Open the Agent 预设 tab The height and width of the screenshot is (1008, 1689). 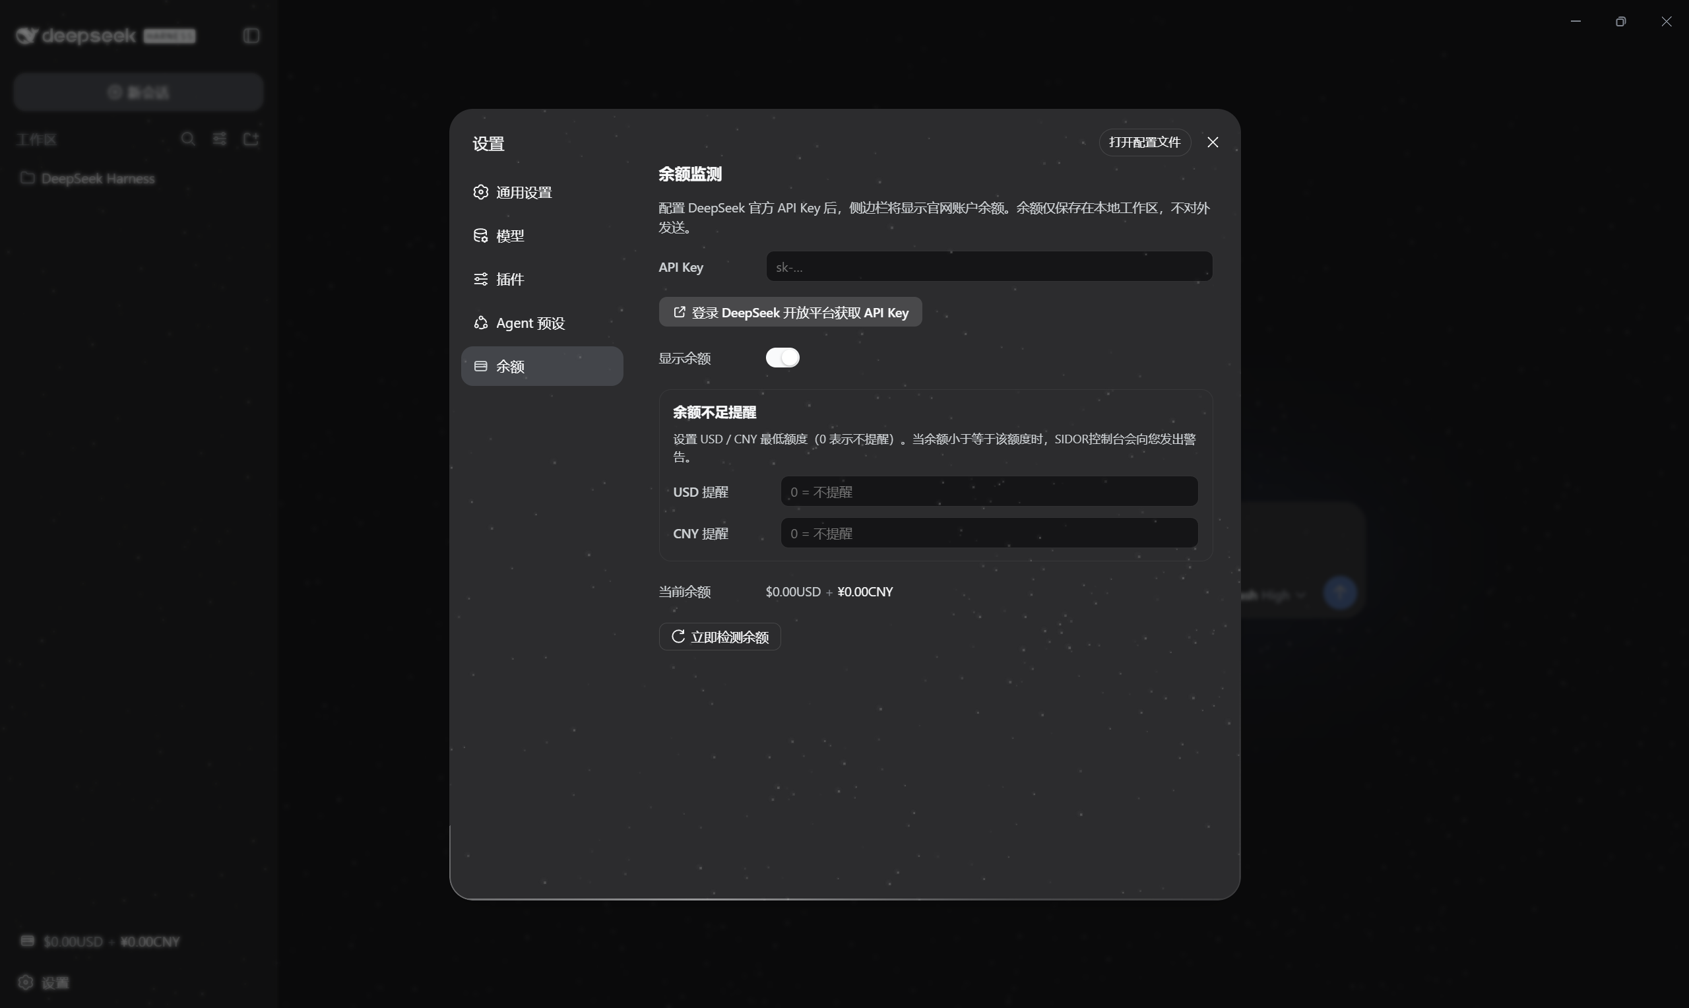(x=541, y=323)
